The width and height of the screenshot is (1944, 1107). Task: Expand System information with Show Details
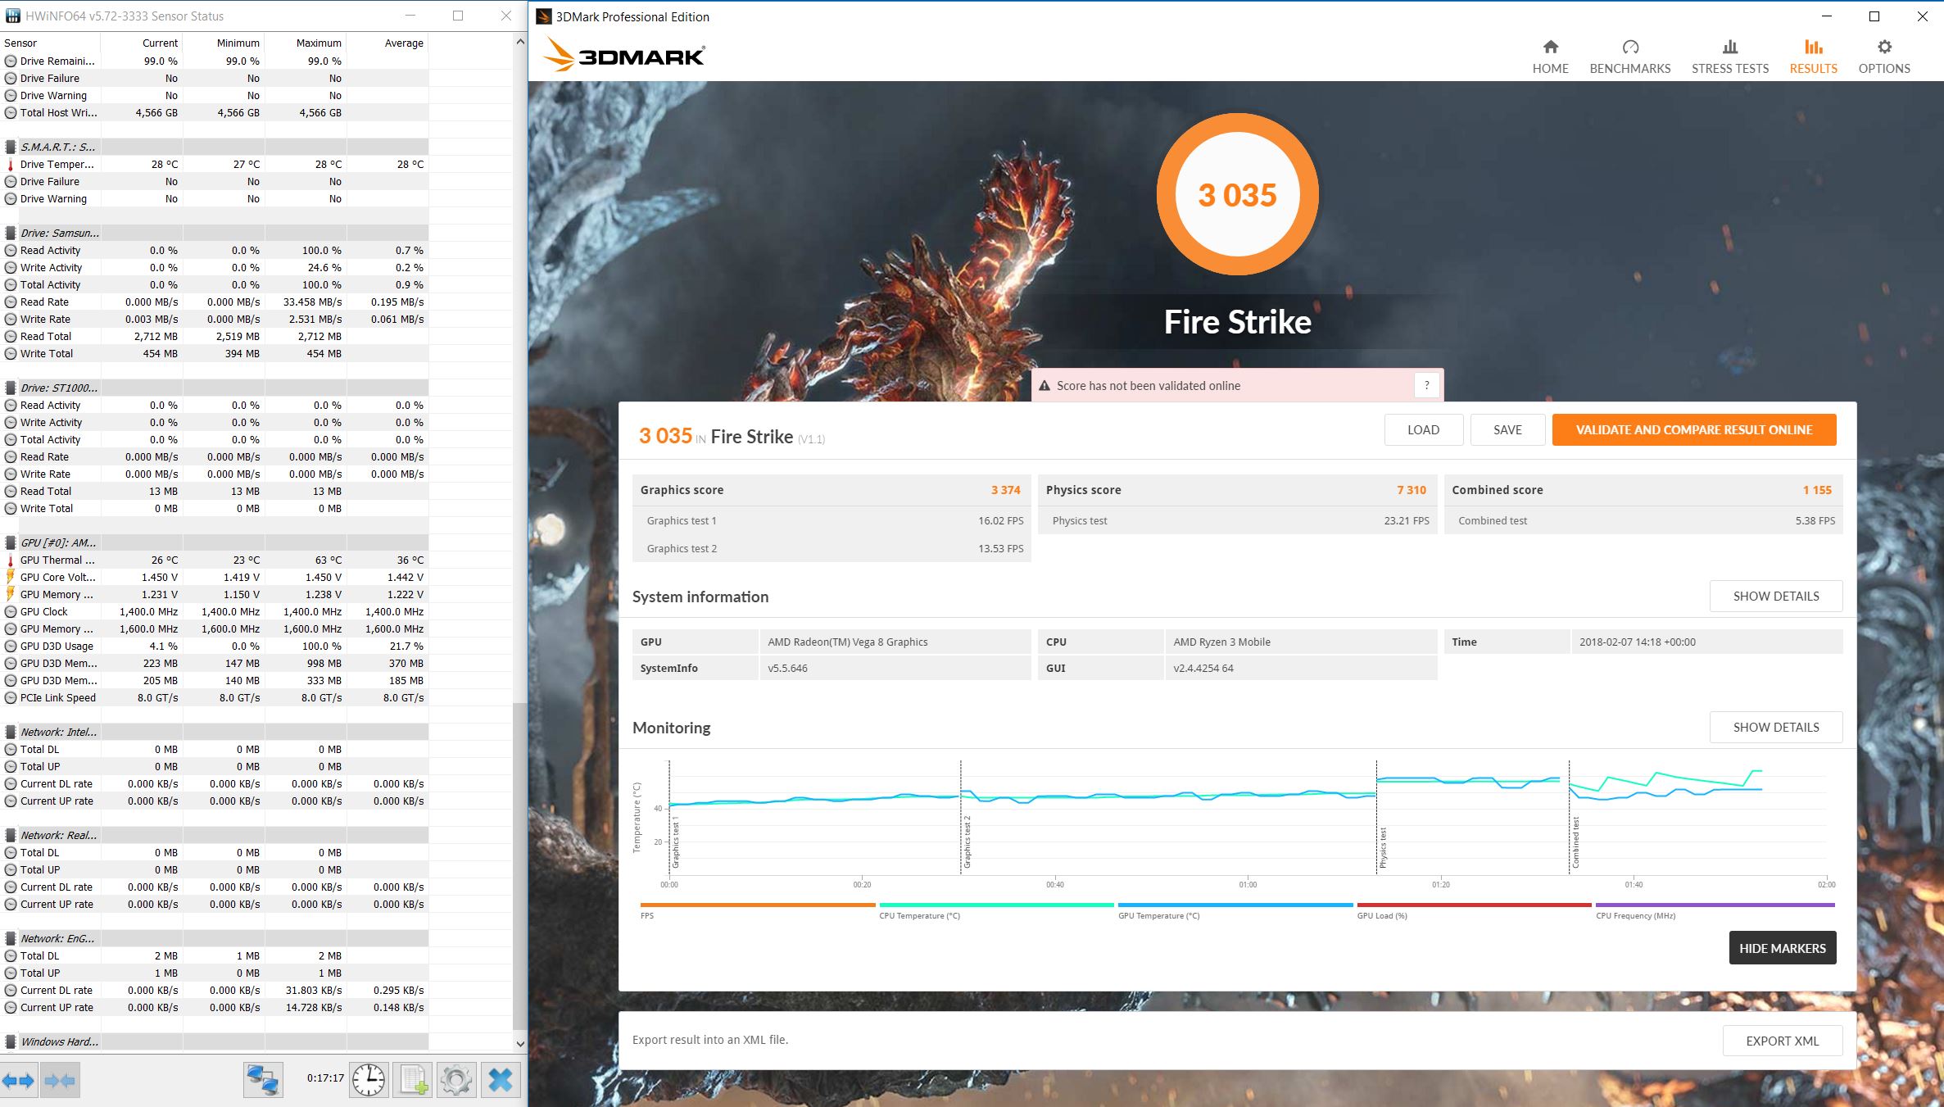[x=1775, y=597]
